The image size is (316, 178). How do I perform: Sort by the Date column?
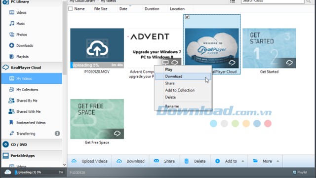123,9
